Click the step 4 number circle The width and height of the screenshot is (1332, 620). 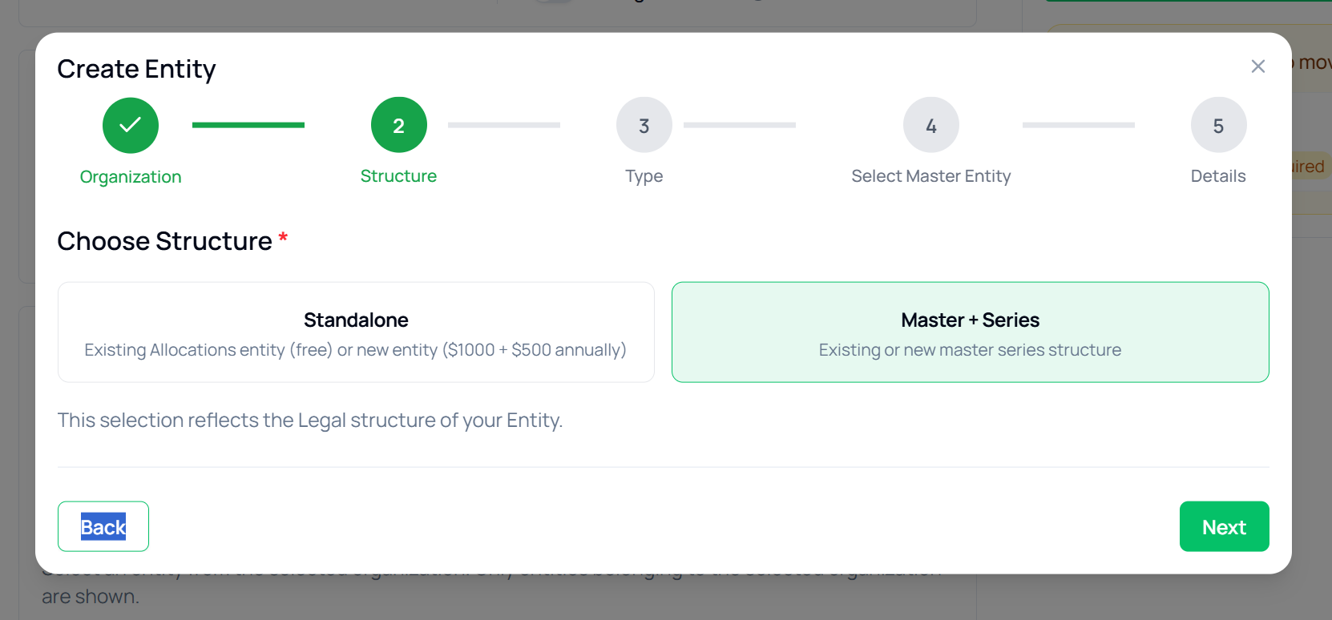click(x=930, y=125)
